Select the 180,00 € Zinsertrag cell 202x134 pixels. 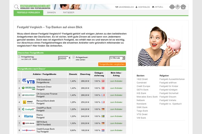[x=85, y=130]
